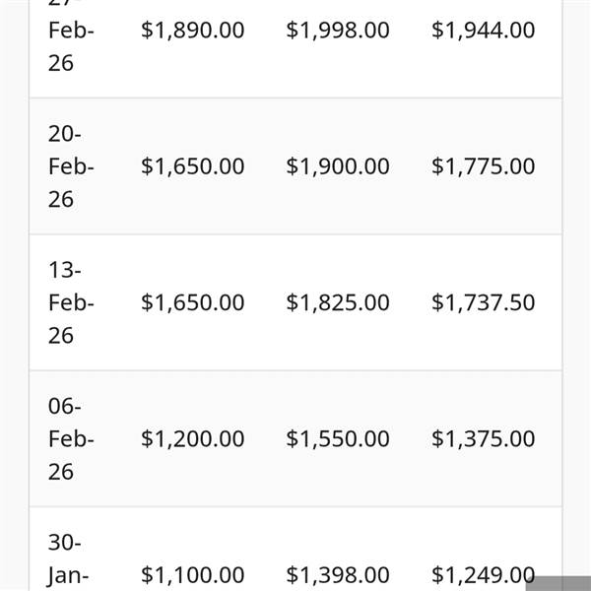591x591 pixels.
Task: Click the $1,900.00 price cell
Action: [338, 166]
